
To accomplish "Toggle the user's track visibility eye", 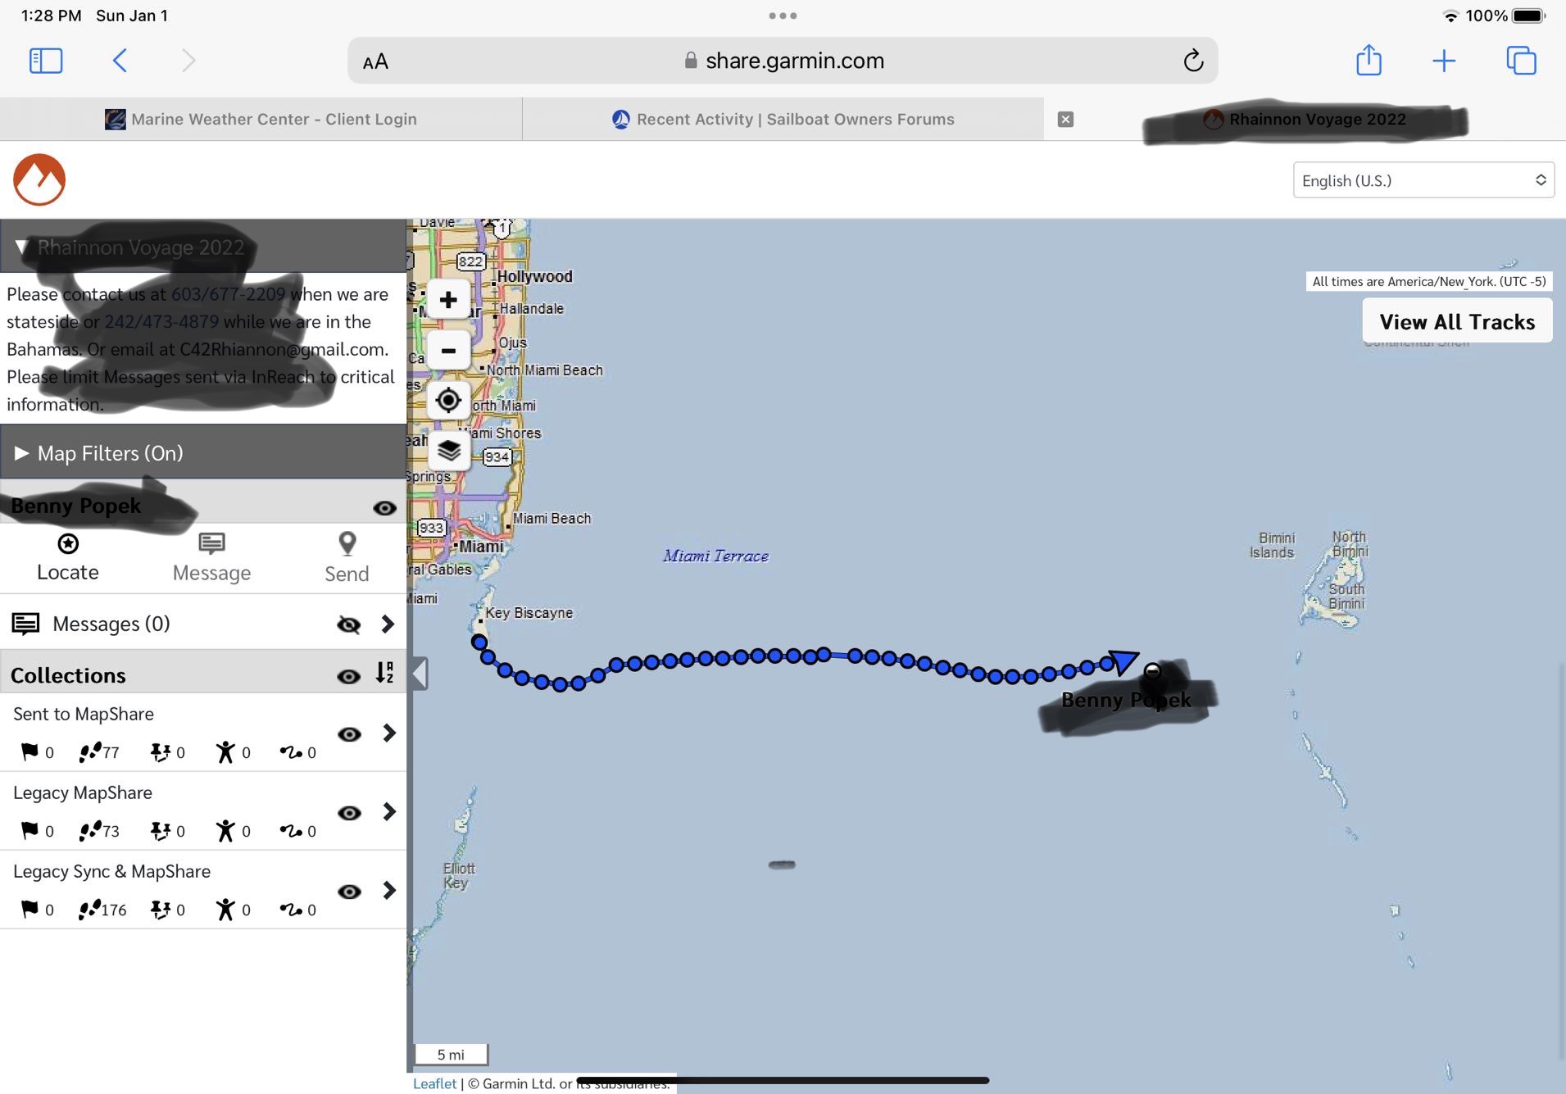I will click(x=384, y=508).
